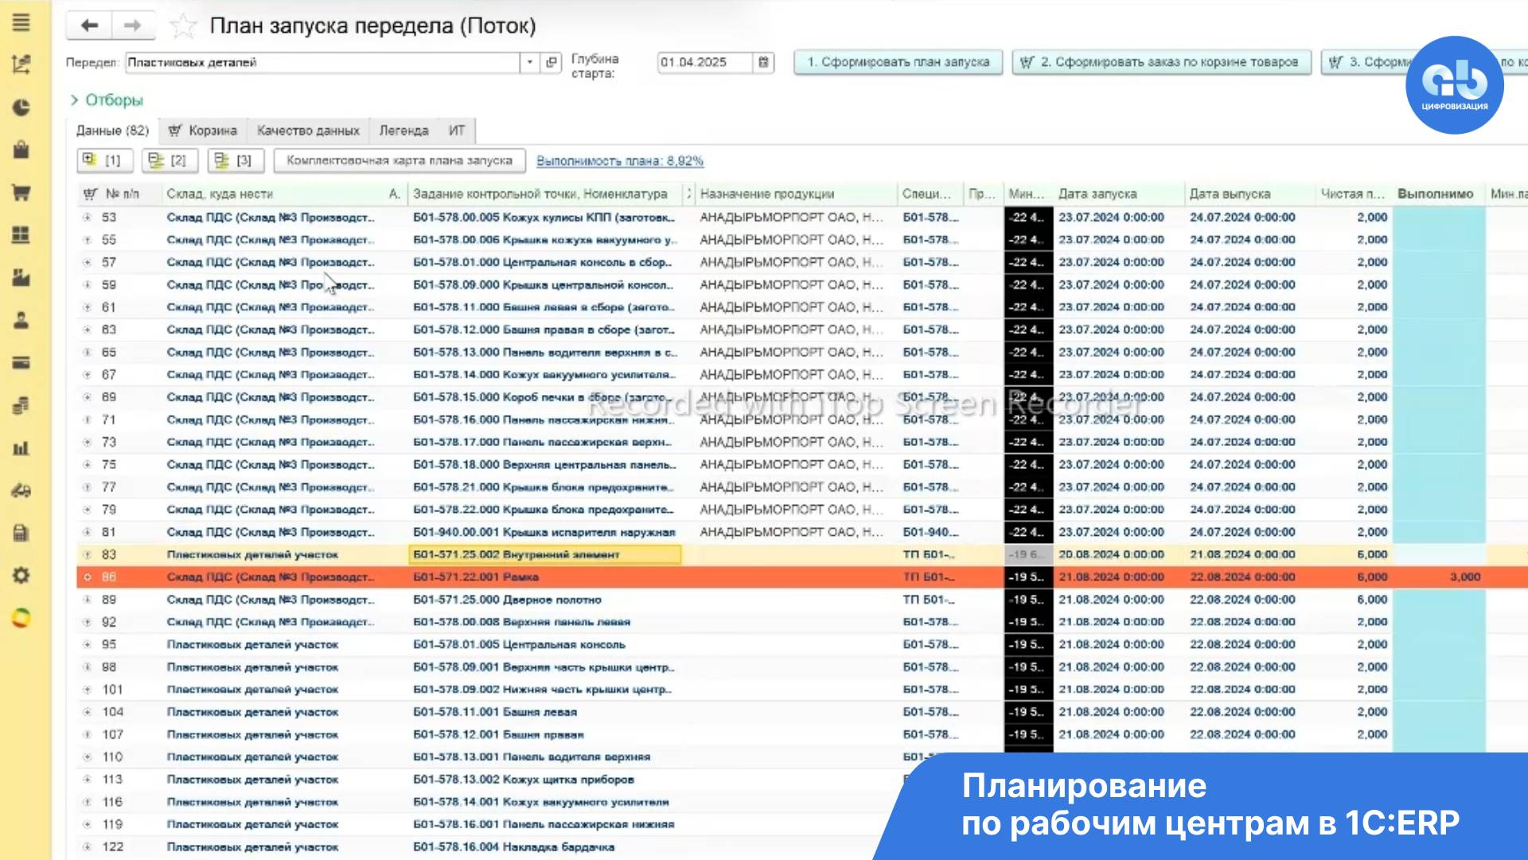Screen dimensions: 1528x860
Task: Open calendar picker for start depth date
Action: pyautogui.click(x=763, y=62)
